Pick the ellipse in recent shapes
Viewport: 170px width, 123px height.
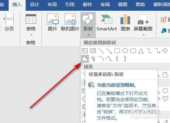(125, 51)
